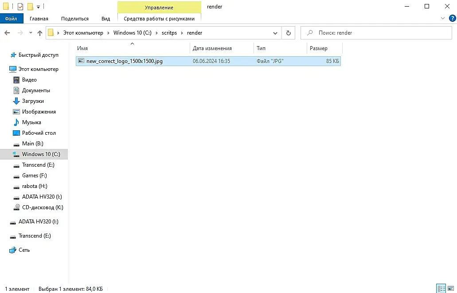Expand chevron after Windows 10 (C:) breadcrumb

point(156,33)
